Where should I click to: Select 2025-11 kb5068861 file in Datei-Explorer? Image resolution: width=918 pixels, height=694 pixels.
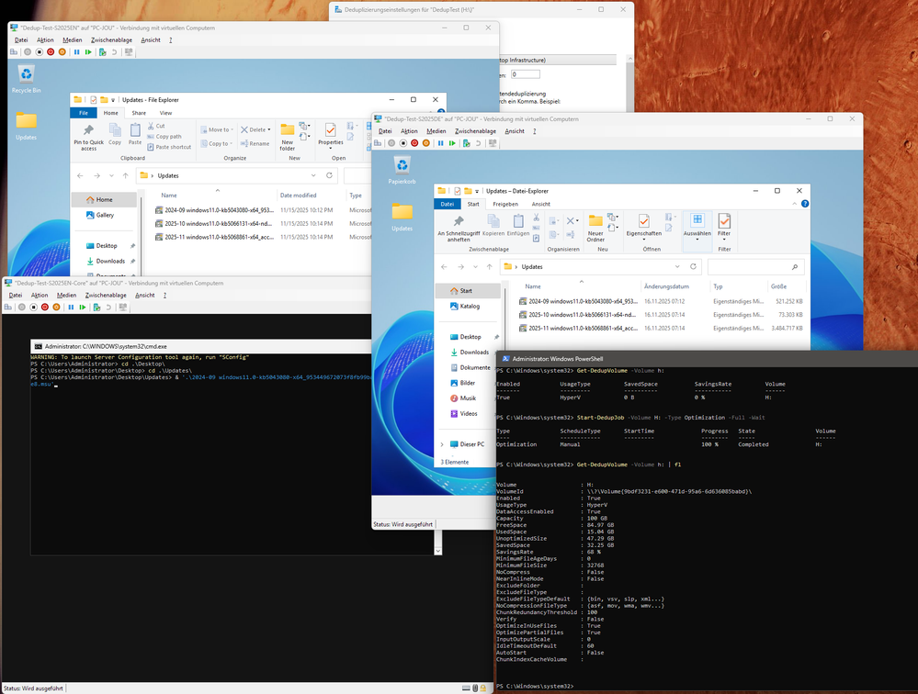[661, 328]
